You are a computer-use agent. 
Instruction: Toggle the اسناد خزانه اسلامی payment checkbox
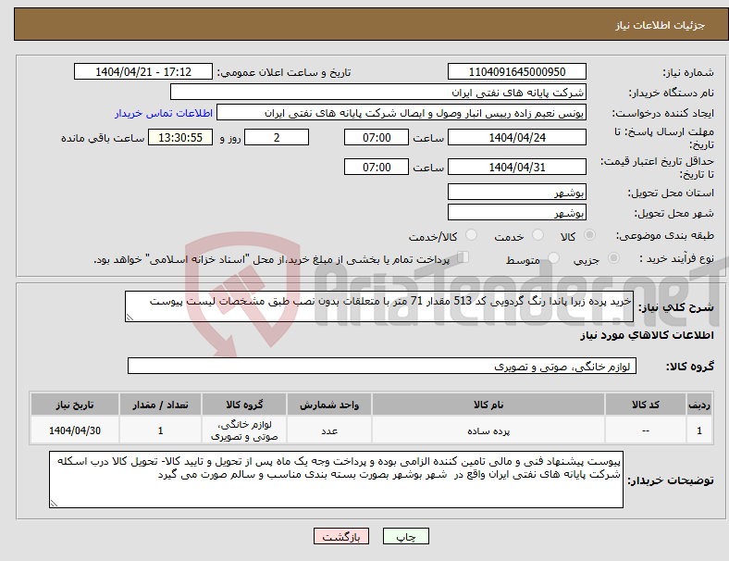[463, 256]
